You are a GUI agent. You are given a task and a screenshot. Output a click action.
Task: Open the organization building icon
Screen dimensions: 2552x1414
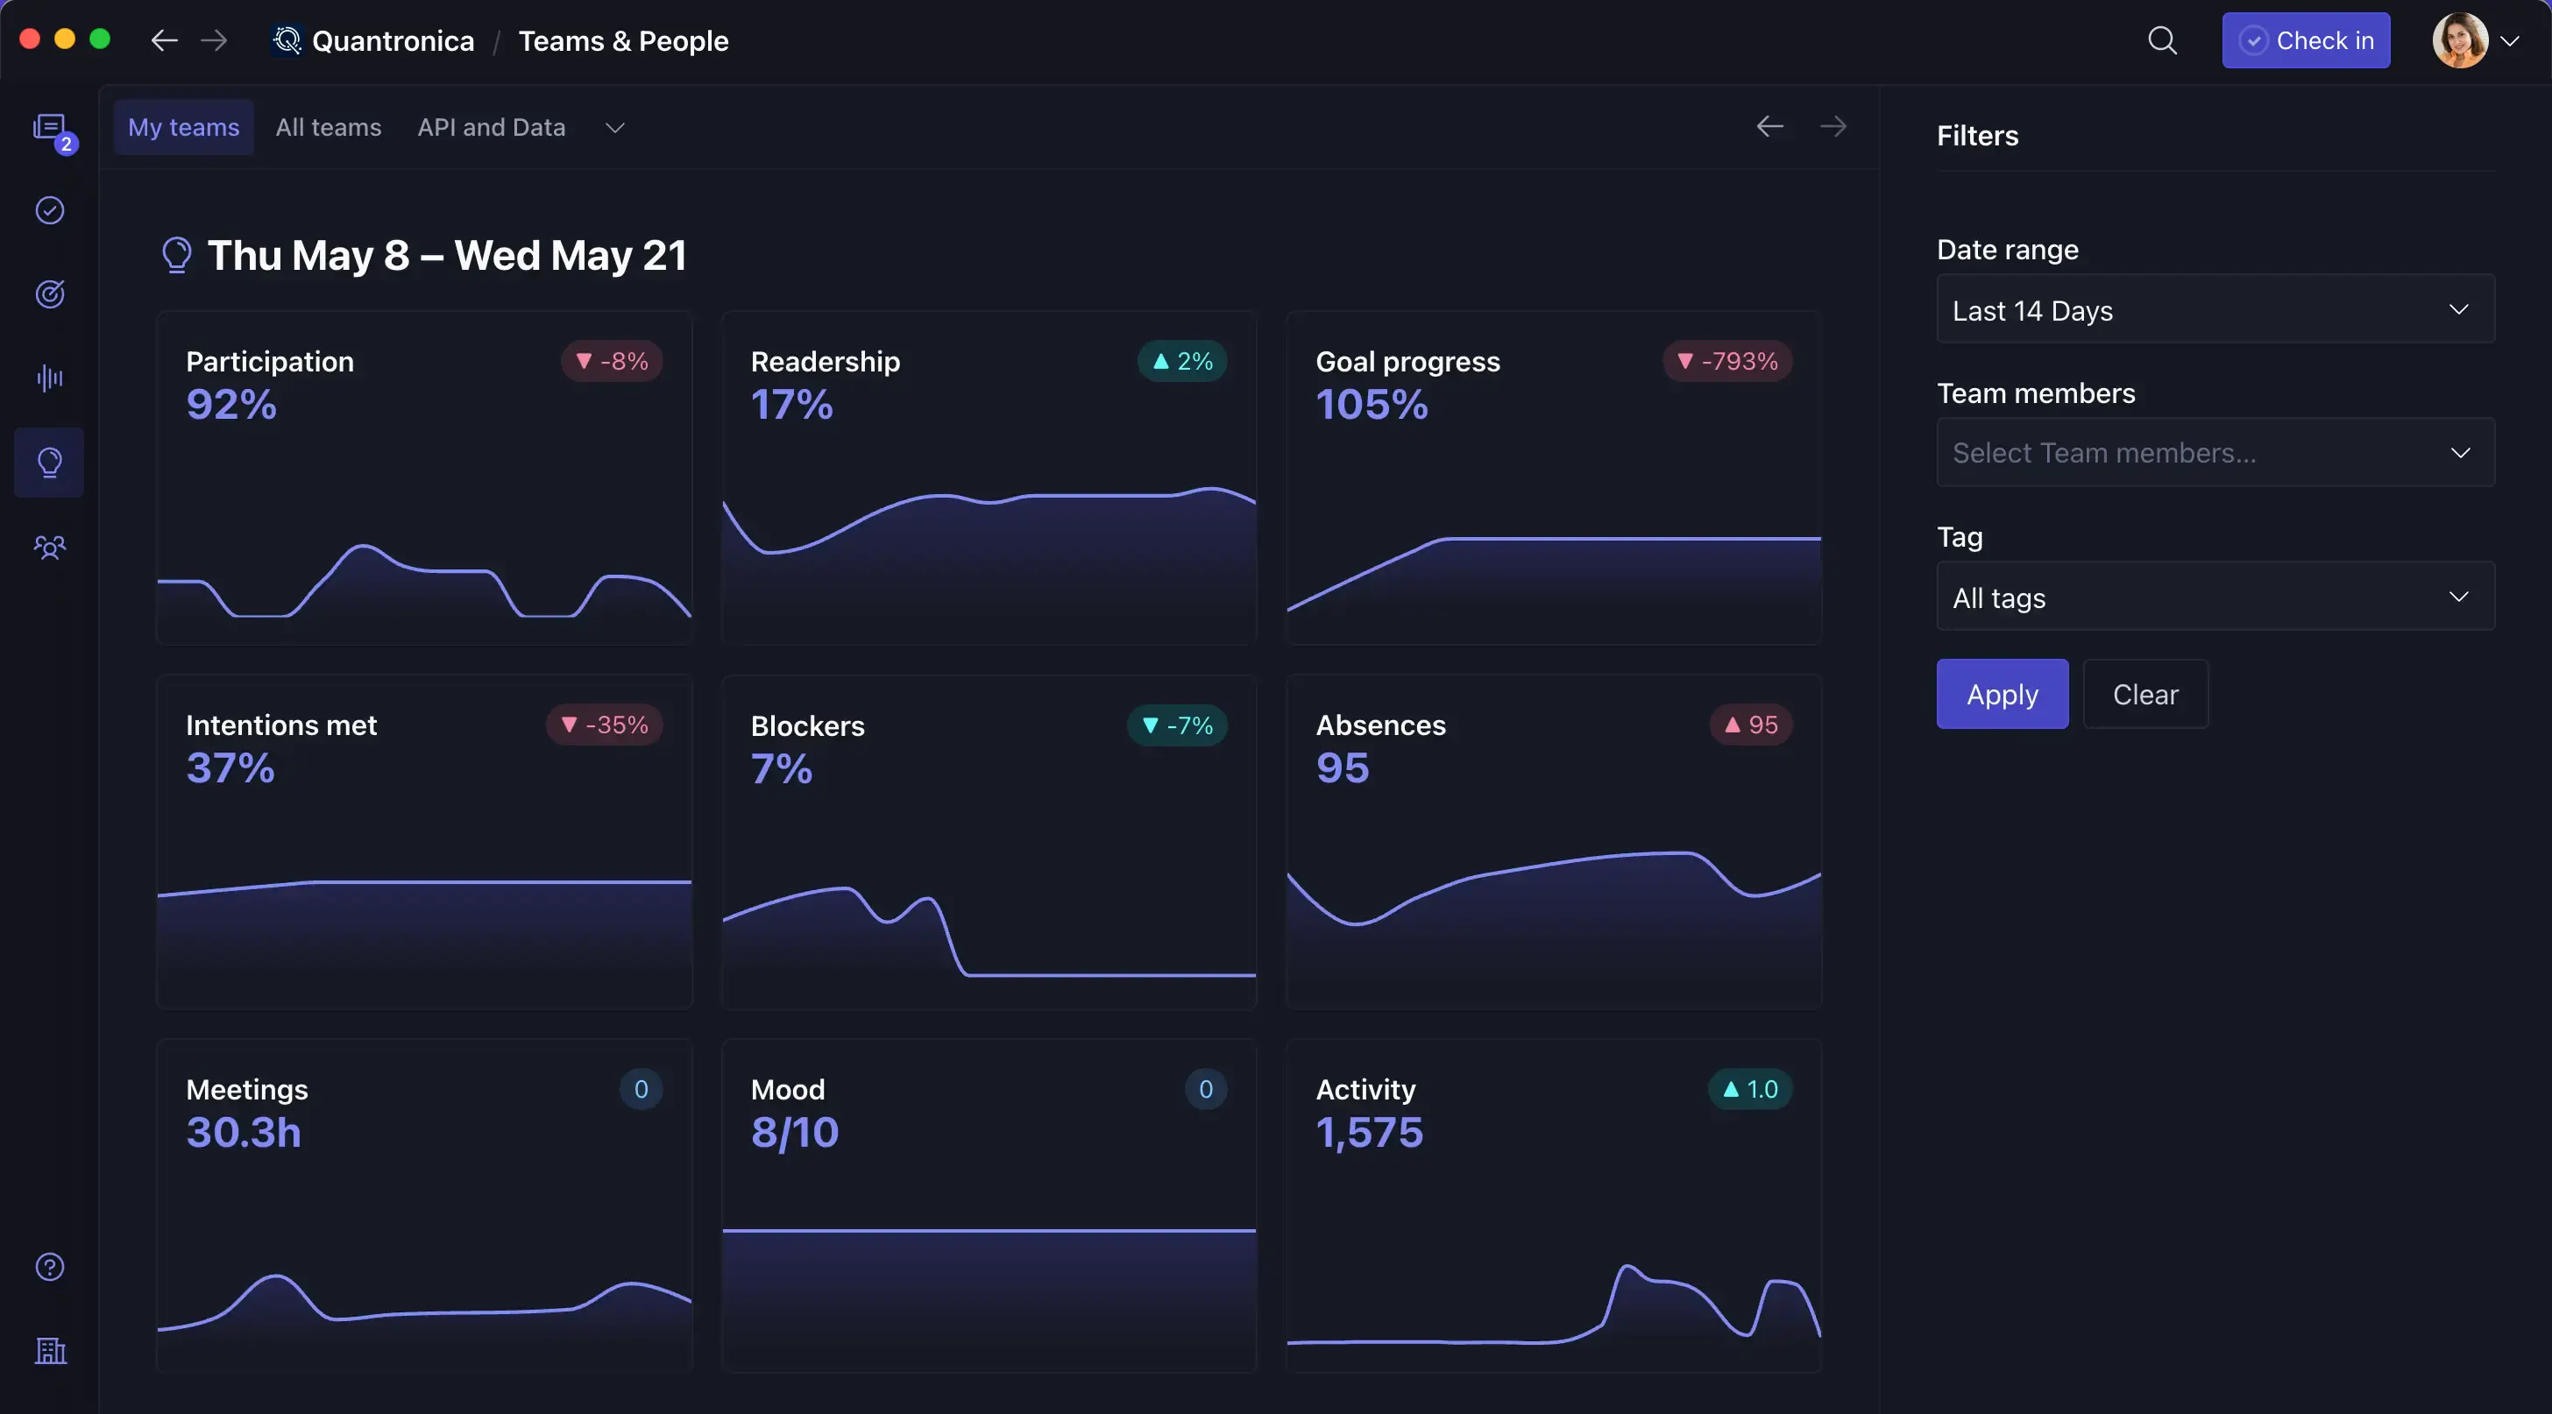pyautogui.click(x=50, y=1351)
